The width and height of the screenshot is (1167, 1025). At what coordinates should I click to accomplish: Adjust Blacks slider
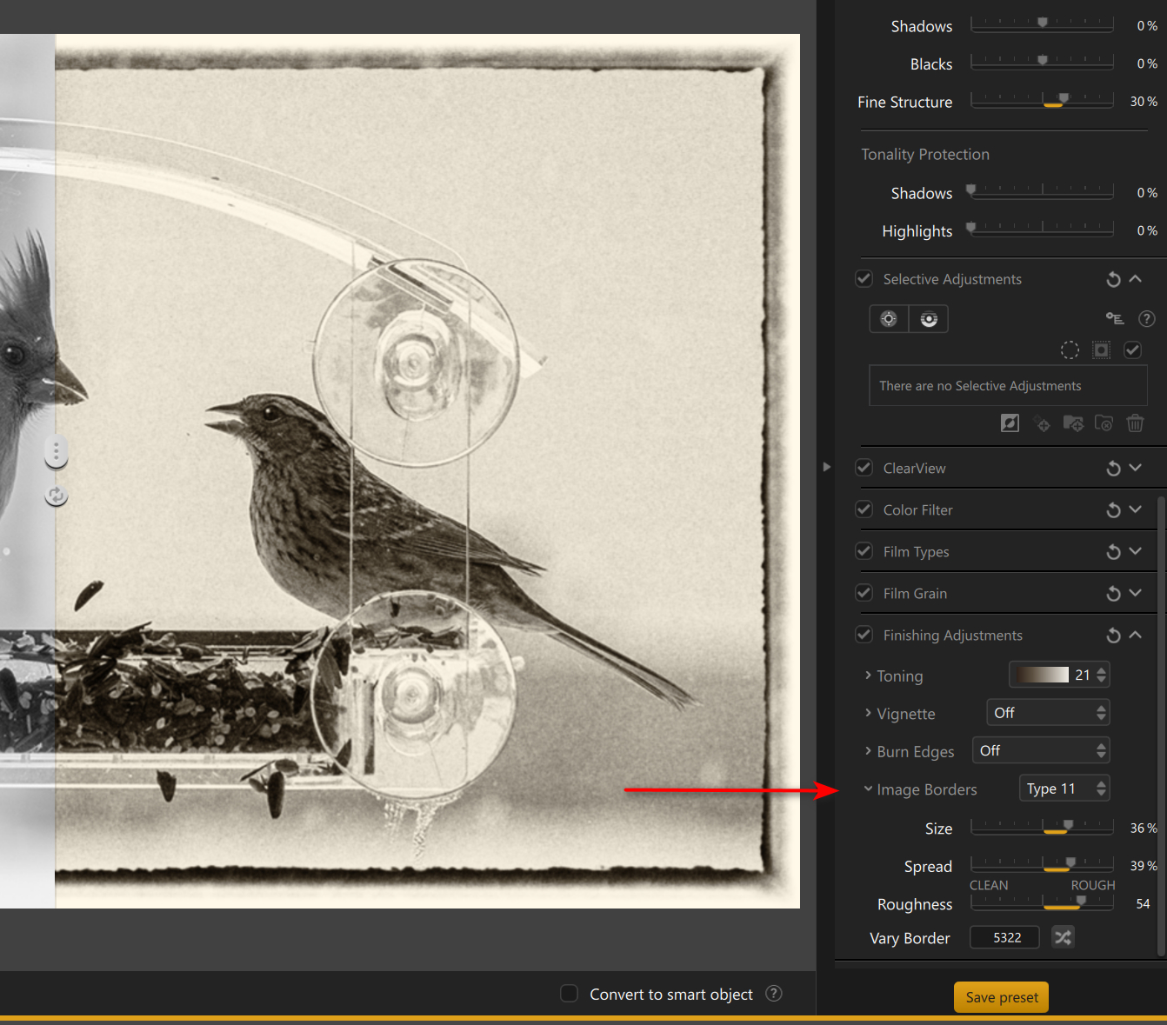coord(1042,63)
